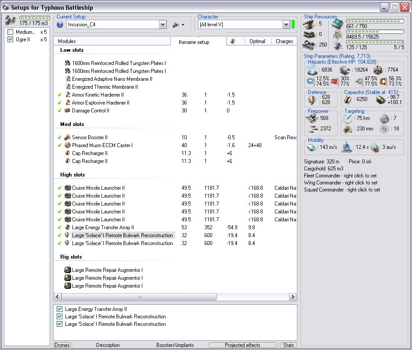
Task: Uncheck projected Large Energy Transfer Array II
Action: [60, 309]
